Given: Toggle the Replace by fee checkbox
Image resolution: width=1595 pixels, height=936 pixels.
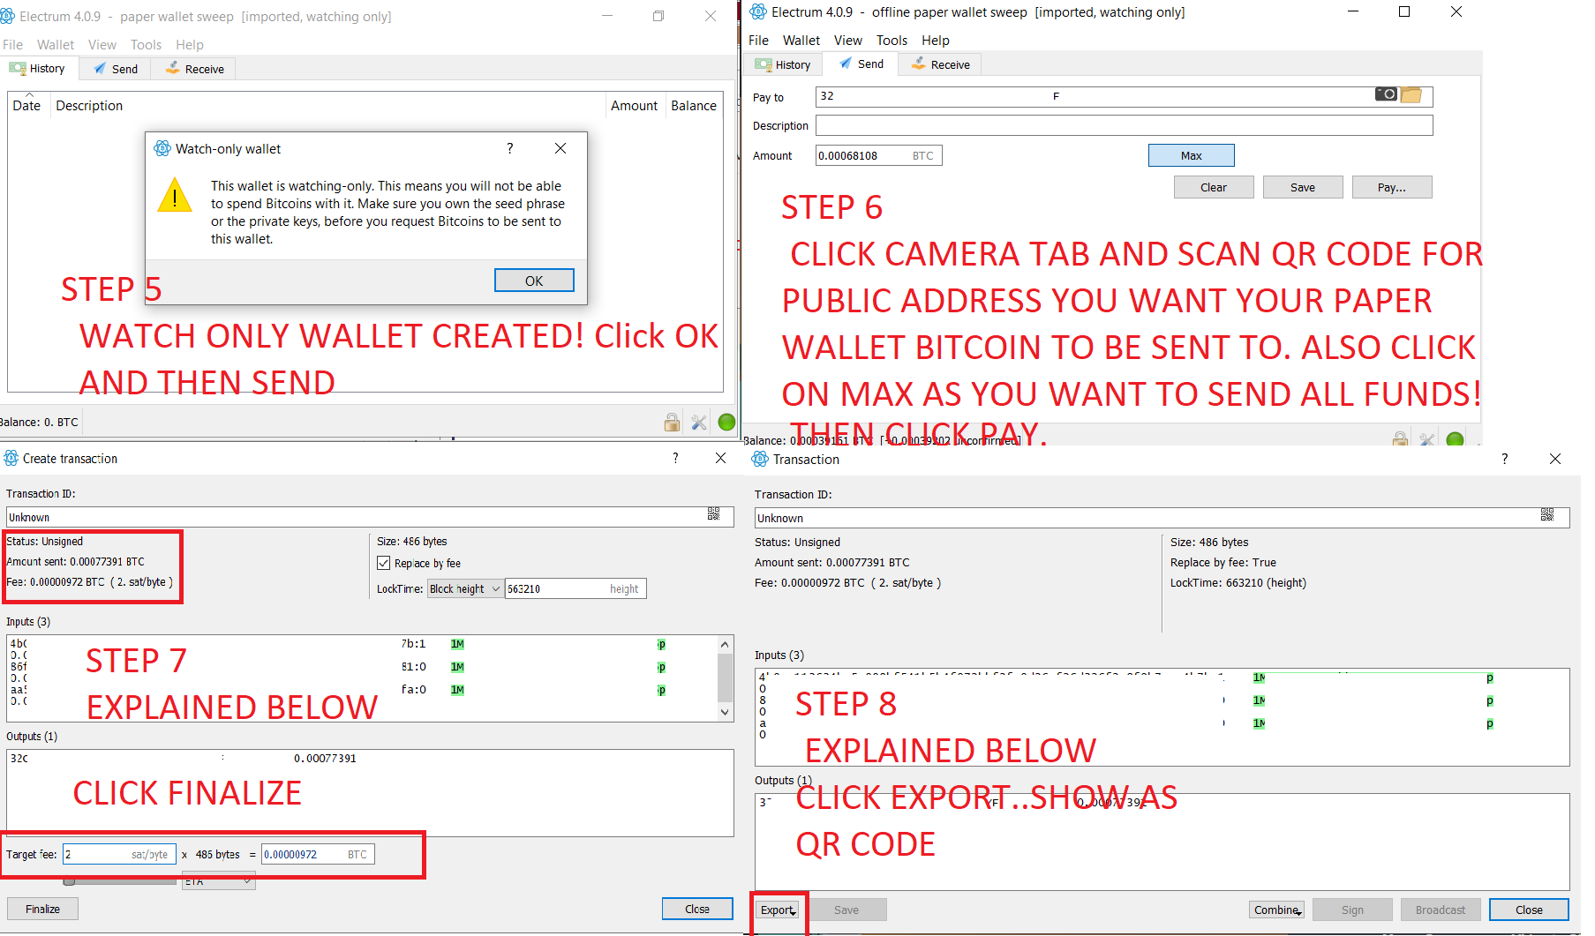Looking at the screenshot, I should pyautogui.click(x=383, y=563).
